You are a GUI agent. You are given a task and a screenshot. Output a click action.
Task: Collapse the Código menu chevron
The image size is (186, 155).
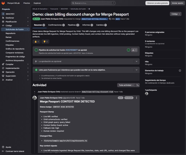tap(28, 25)
